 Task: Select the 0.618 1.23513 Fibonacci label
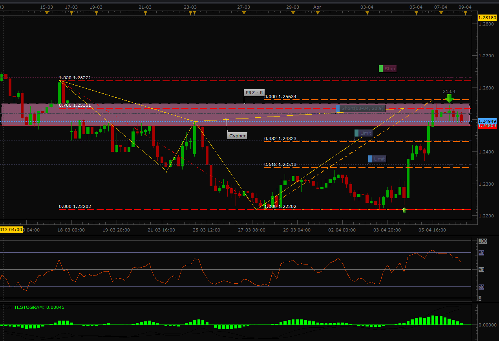(280, 165)
